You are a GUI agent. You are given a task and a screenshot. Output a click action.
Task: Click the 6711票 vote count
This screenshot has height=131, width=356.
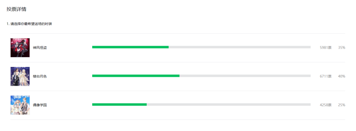click(326, 76)
